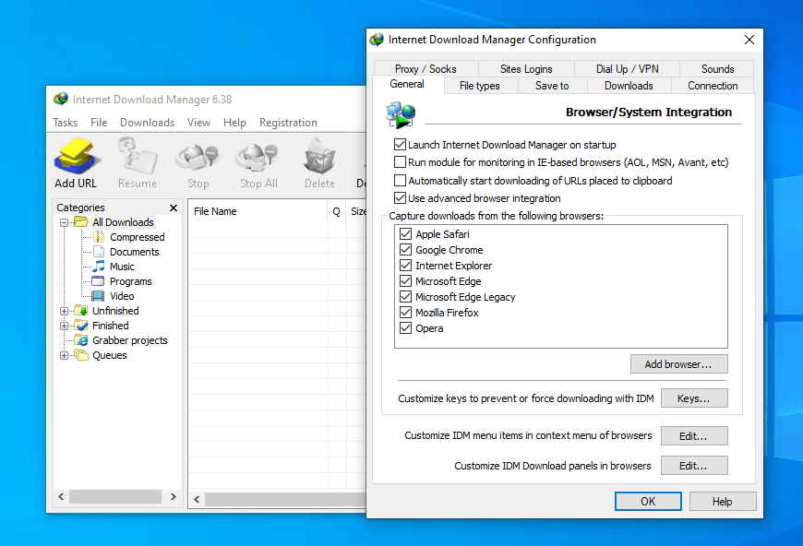The image size is (803, 546).
Task: Click the Unfinished folder icon
Action: [x=81, y=310]
